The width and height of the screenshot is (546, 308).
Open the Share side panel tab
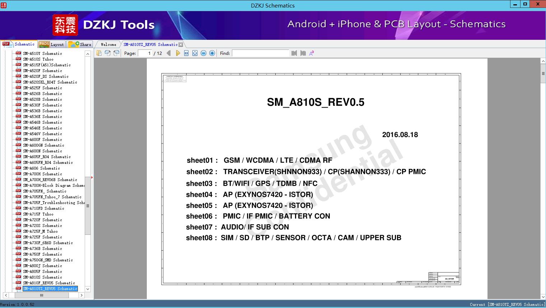tap(80, 44)
